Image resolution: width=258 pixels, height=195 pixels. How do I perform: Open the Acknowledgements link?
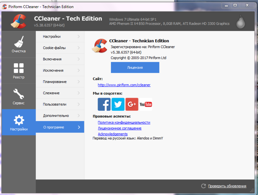113,134
